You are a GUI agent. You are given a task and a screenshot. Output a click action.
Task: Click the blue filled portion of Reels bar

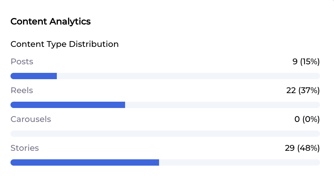tap(68, 105)
